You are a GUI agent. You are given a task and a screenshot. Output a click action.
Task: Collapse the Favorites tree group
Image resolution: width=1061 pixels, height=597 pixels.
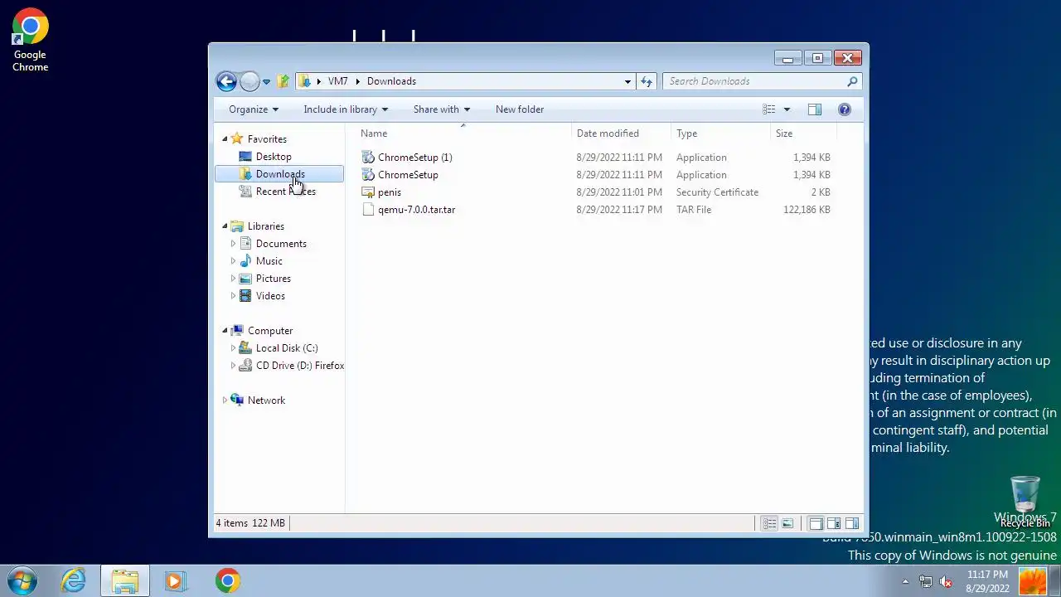pyautogui.click(x=225, y=139)
